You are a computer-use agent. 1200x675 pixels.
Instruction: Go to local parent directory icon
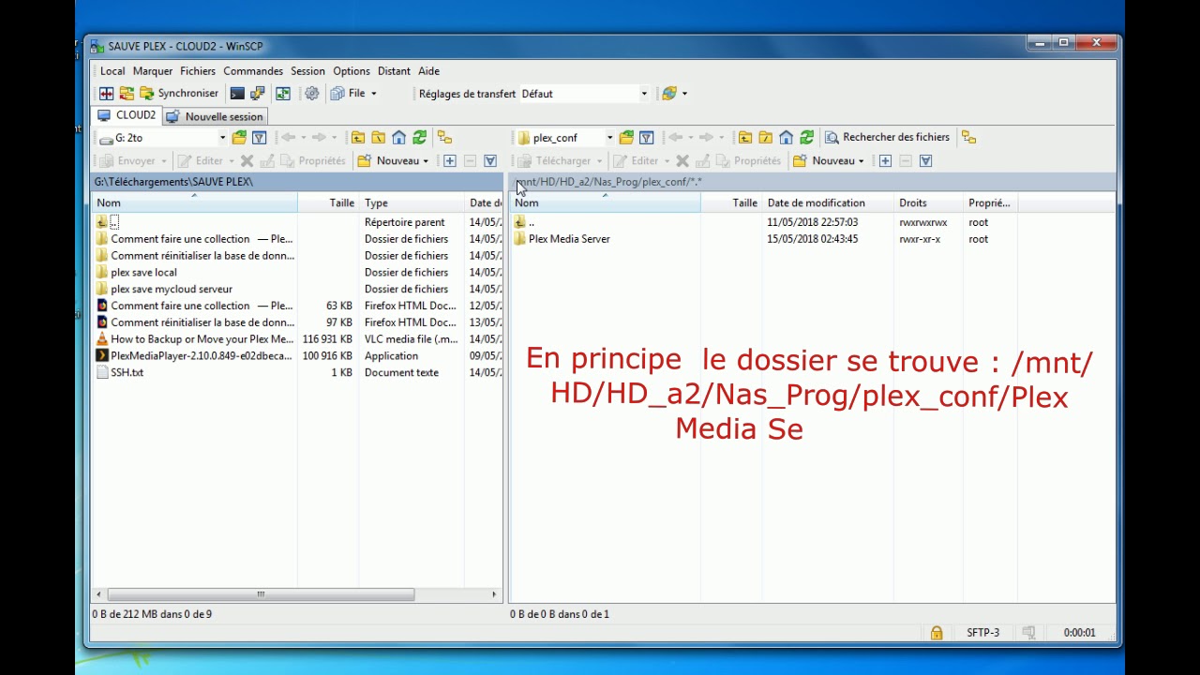click(x=358, y=138)
